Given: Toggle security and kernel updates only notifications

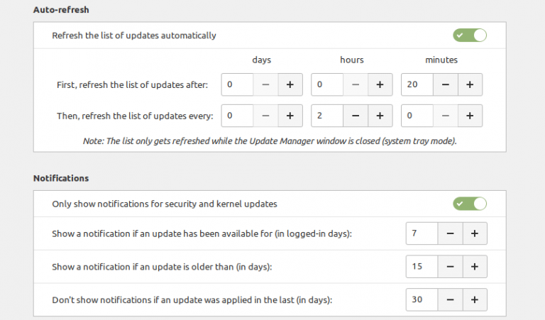Looking at the screenshot, I should 470,204.
